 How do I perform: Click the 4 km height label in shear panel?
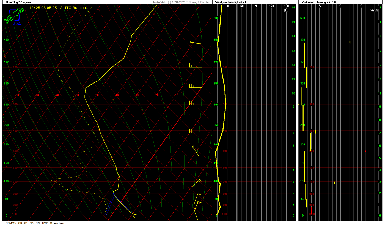(x=380, y=170)
